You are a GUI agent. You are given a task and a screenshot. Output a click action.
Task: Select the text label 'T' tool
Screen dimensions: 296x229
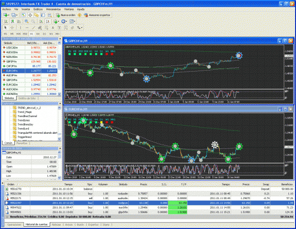tap(59, 27)
